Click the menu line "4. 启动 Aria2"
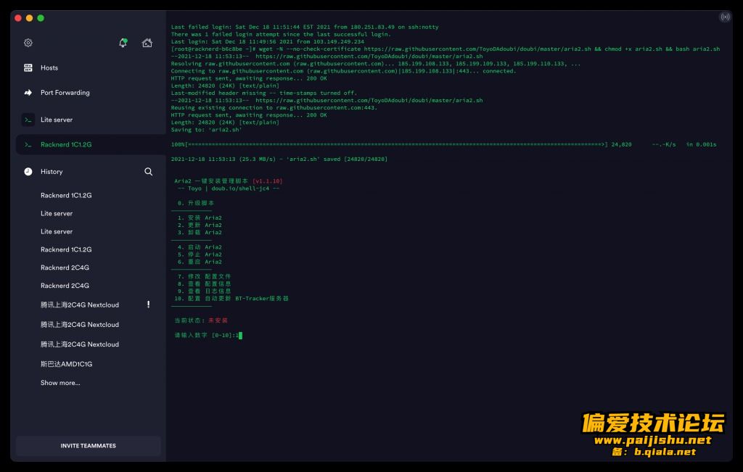 (x=200, y=247)
